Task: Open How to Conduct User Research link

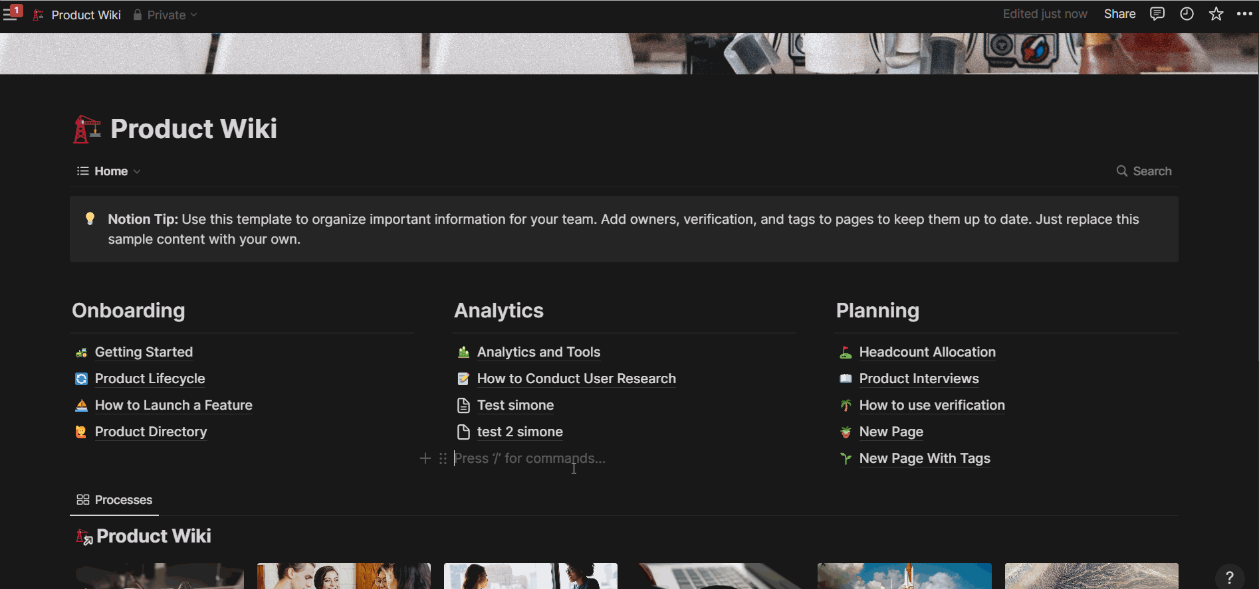Action: coord(576,379)
